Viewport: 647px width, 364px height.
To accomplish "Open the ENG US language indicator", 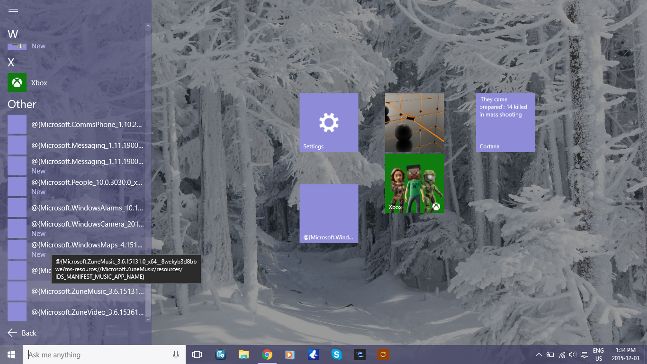I will [x=598, y=354].
